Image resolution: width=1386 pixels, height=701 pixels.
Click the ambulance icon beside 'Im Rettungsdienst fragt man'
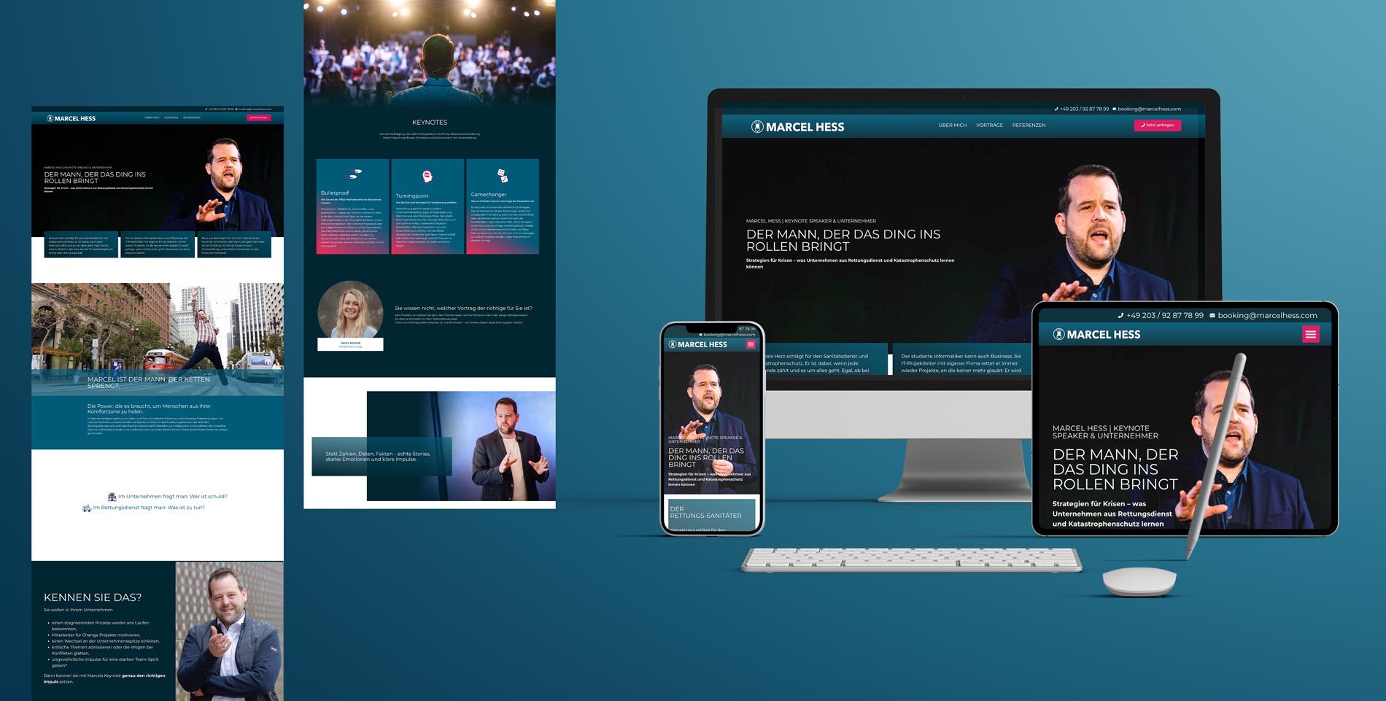(87, 508)
